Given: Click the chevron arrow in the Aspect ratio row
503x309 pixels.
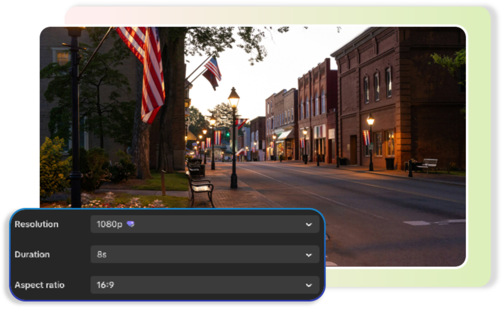Looking at the screenshot, I should click(x=309, y=285).
